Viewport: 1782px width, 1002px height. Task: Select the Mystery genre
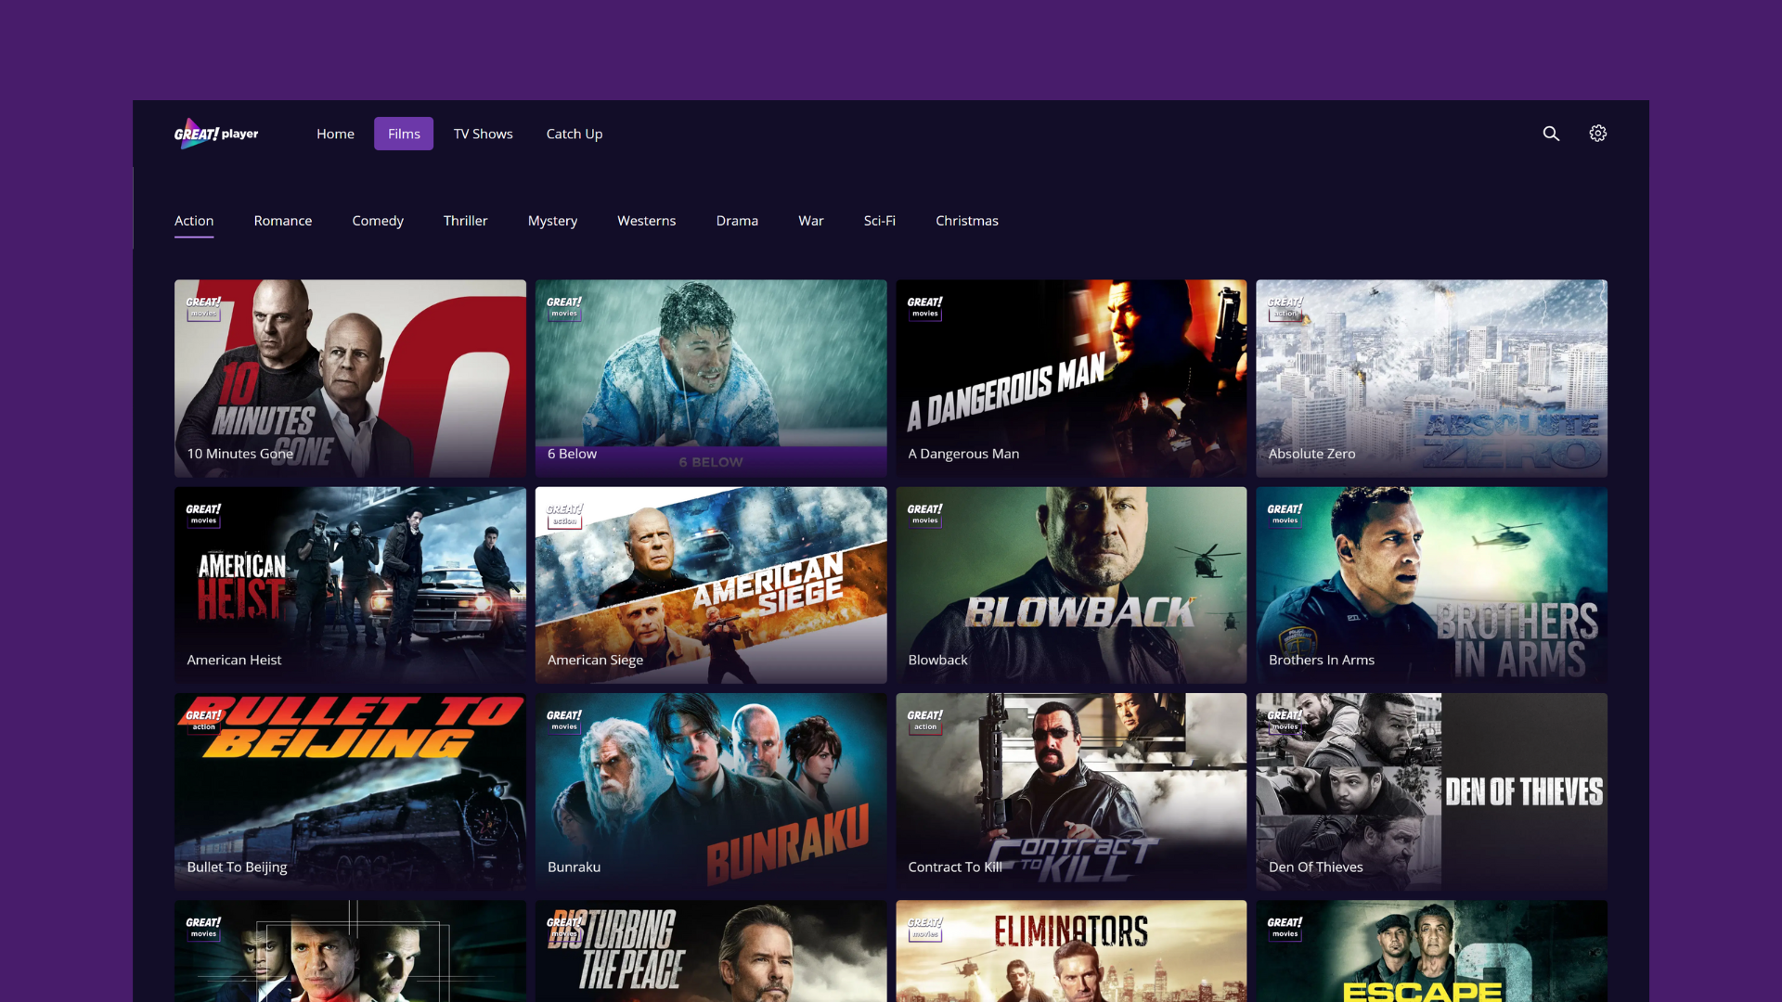pyautogui.click(x=552, y=221)
